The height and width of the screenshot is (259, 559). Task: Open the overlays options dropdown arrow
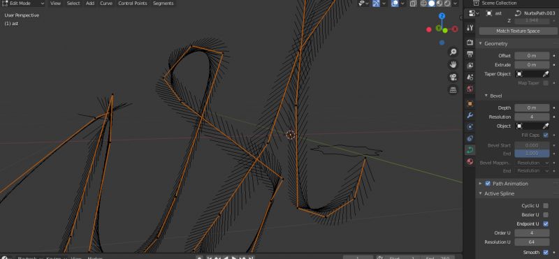pyautogui.click(x=402, y=3)
